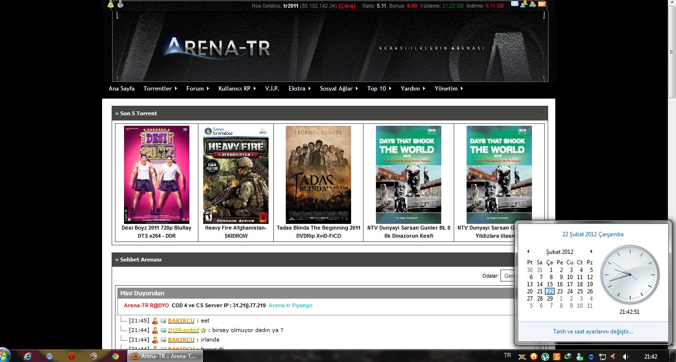
Task: Expand the Yardım menu
Action: coord(413,89)
